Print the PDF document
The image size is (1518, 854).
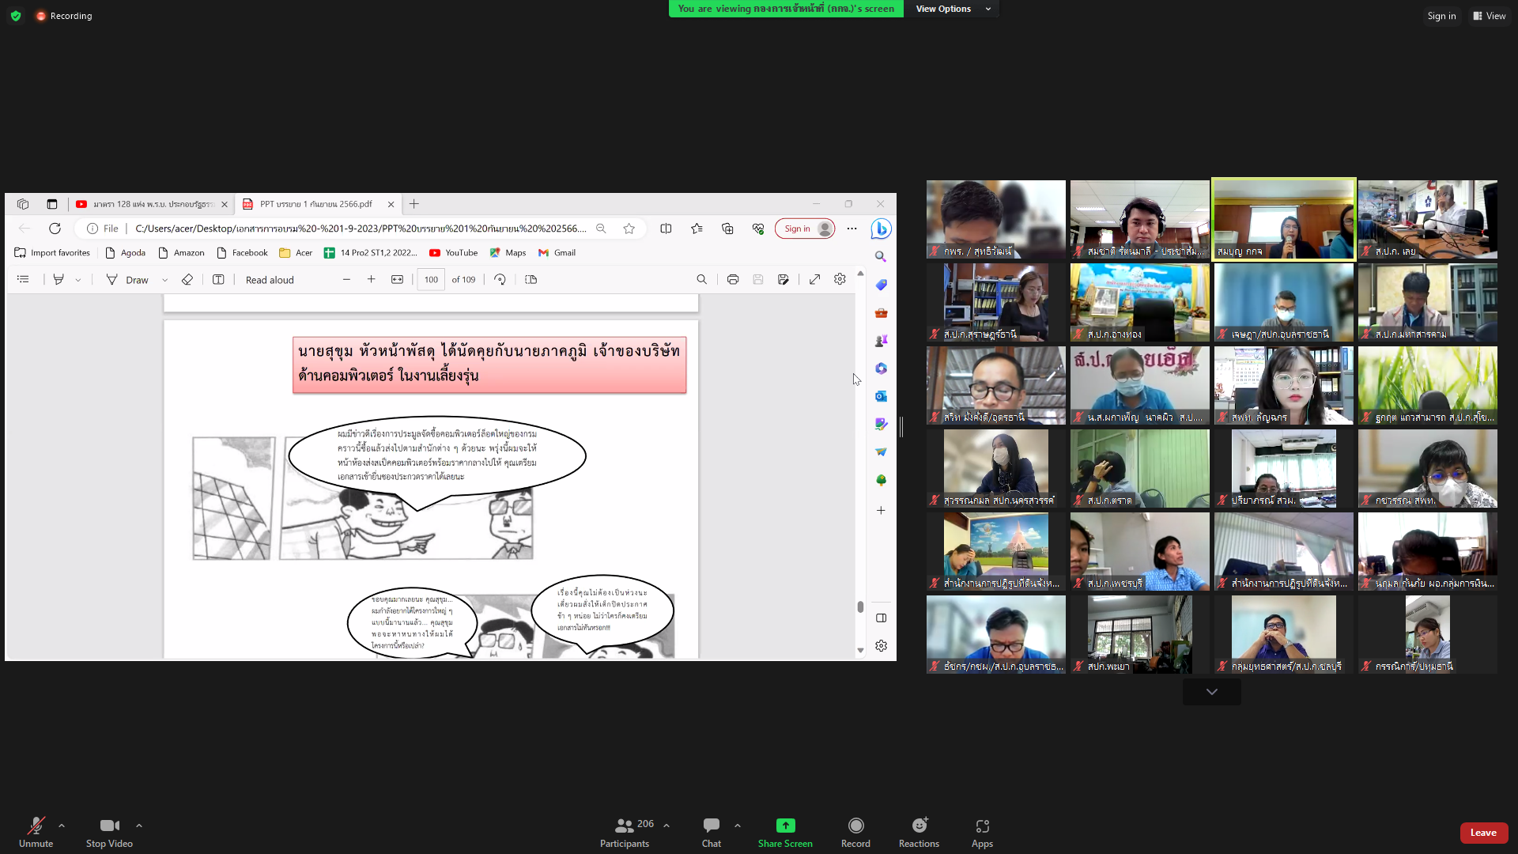(733, 279)
